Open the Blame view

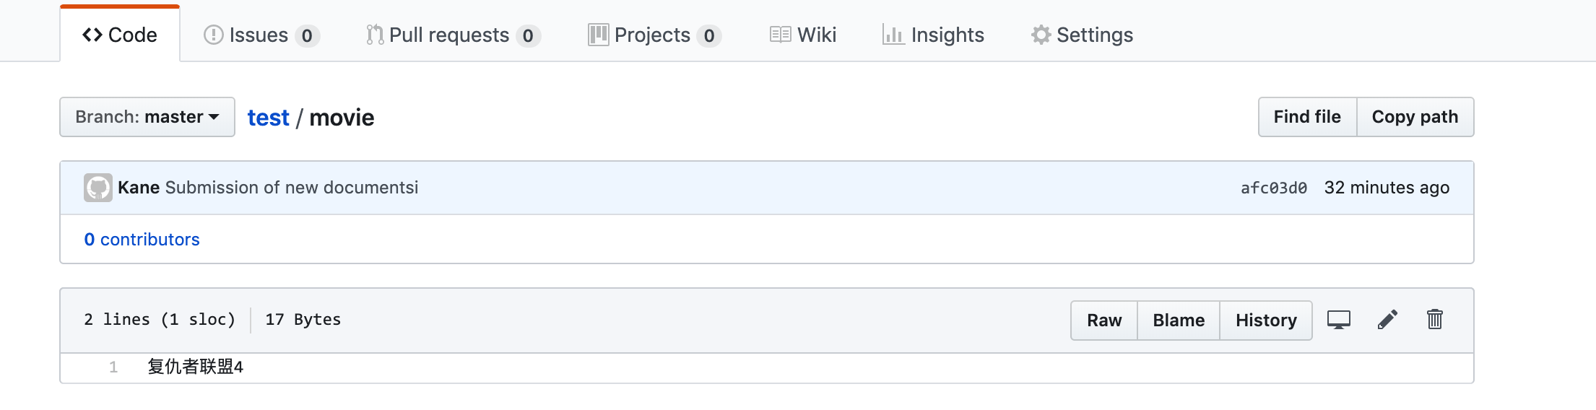(1179, 320)
